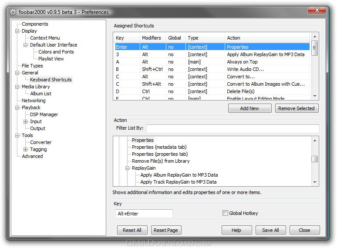337x248 pixels.
Task: Open the Converter page under Tools
Action: [40, 142]
